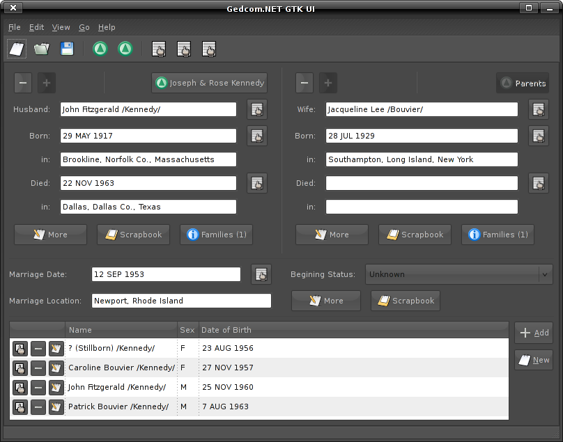This screenshot has height=442, width=563.
Task: Click the minus icon in the Stillborn Kennedy row
Action: [38, 348]
